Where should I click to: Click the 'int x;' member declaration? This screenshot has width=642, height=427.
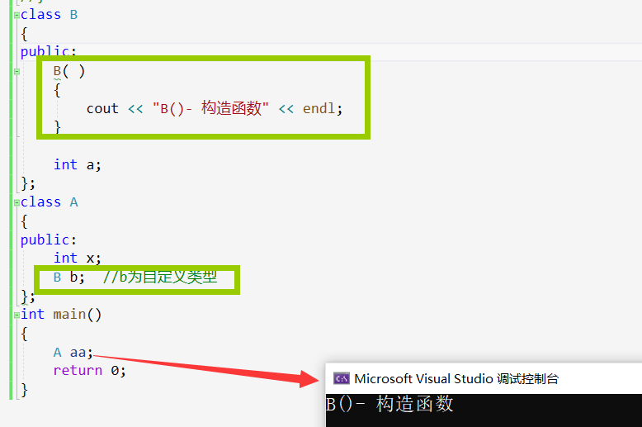[x=78, y=259]
